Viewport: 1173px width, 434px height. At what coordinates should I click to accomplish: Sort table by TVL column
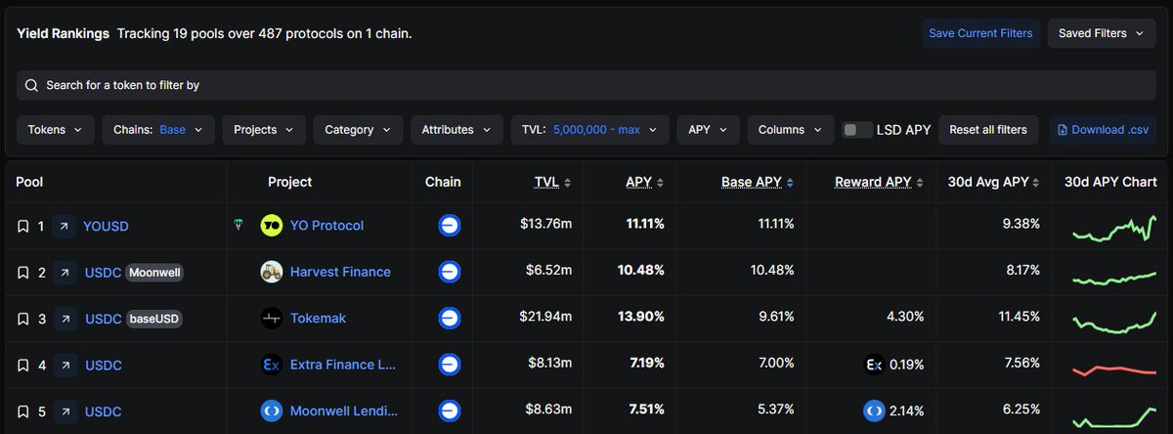[552, 182]
